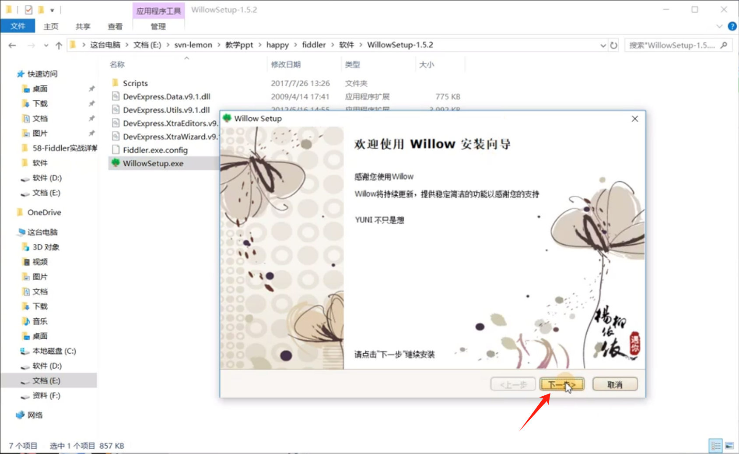Open OneDrive in the navigation pane
739x454 pixels.
pyautogui.click(x=44, y=212)
